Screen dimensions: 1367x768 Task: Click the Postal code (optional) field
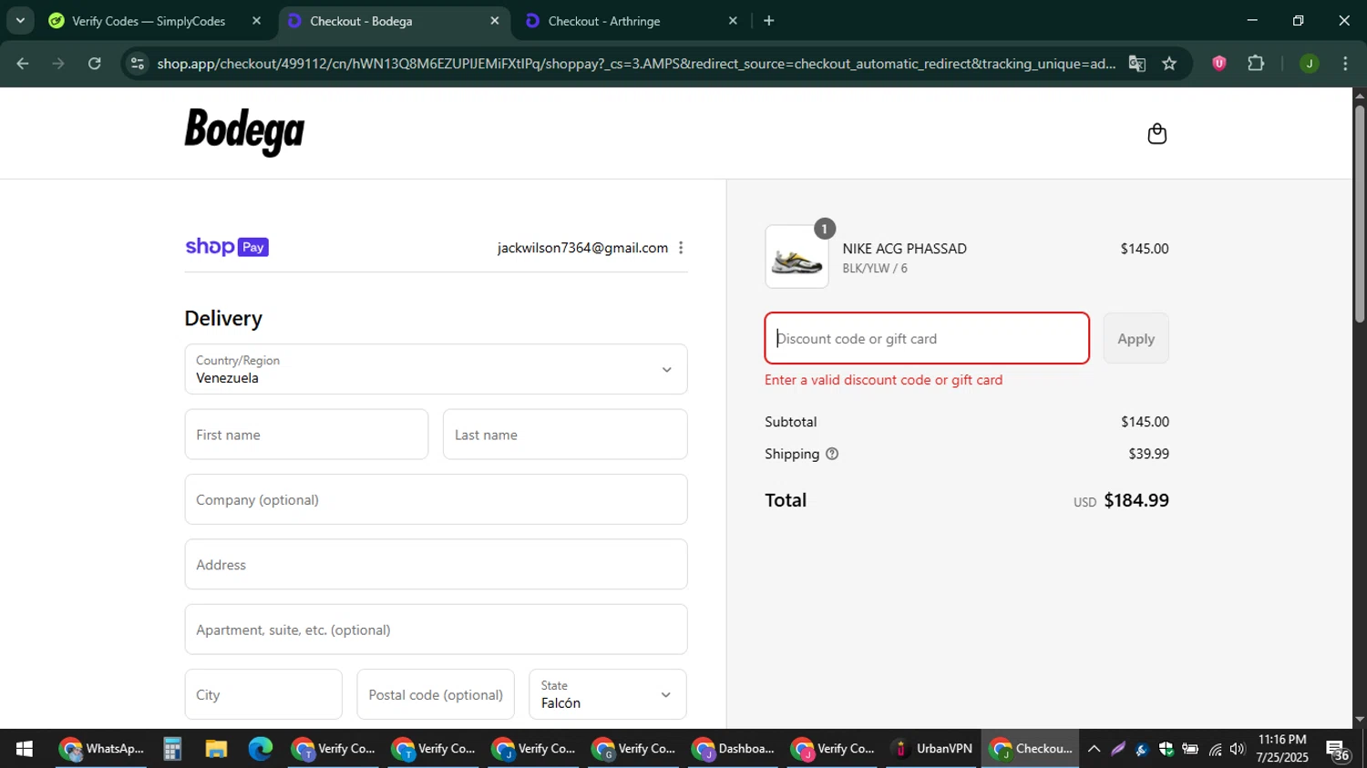(436, 694)
